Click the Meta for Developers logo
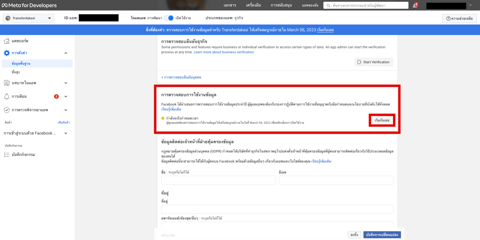 (29, 5)
